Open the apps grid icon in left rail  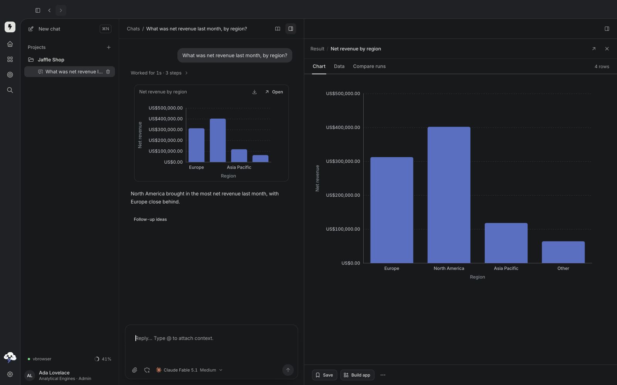(x=10, y=59)
